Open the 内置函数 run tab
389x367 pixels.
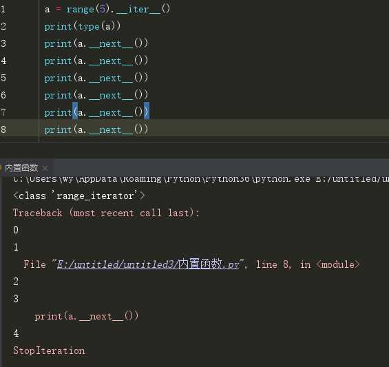click(x=21, y=168)
